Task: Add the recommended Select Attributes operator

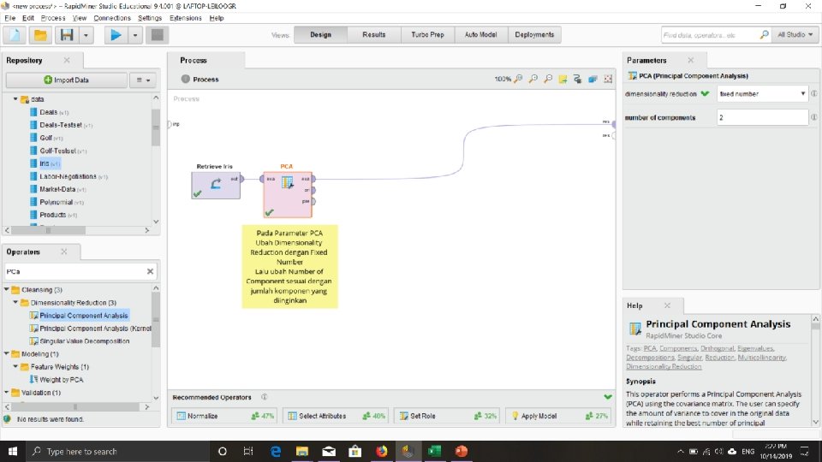Action: pos(336,416)
